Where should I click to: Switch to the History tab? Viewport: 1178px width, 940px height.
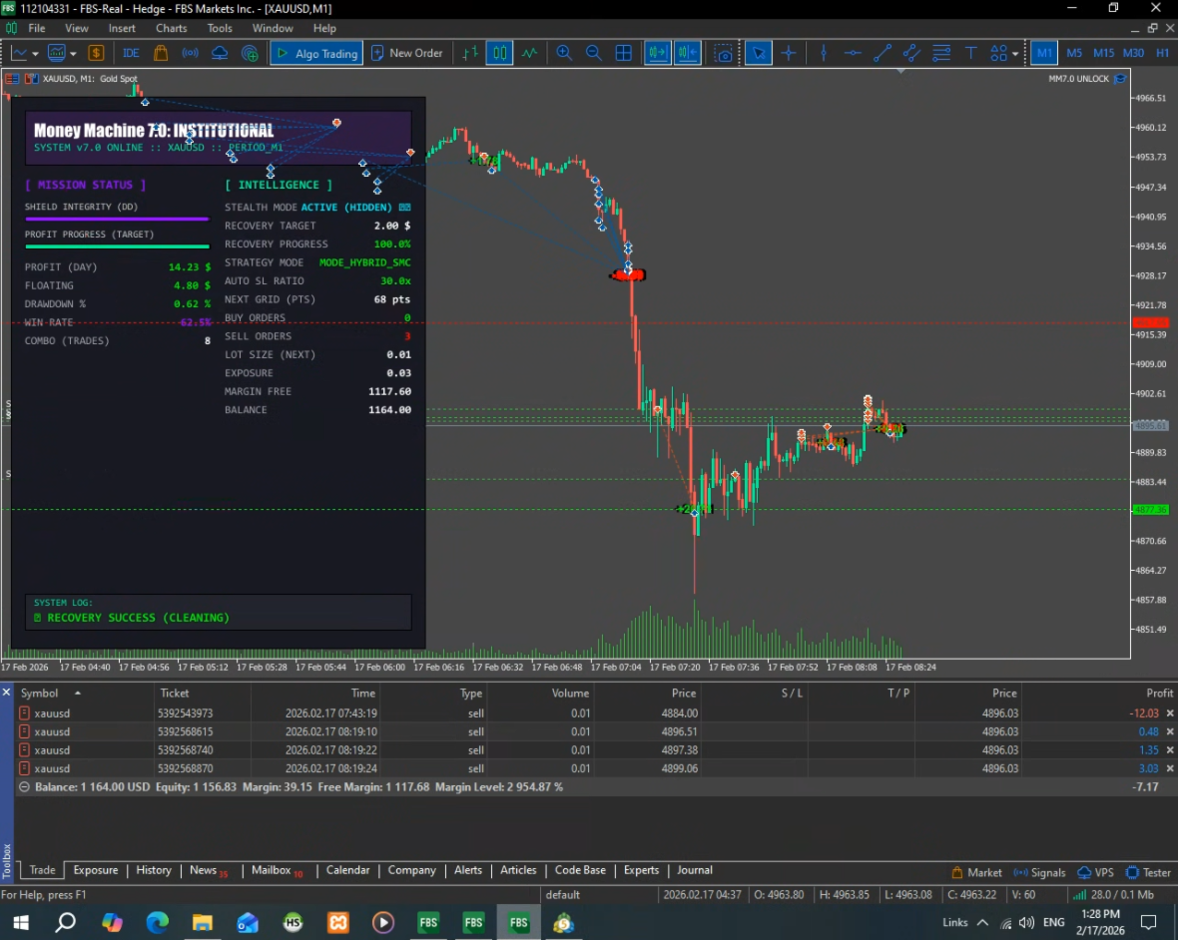[x=154, y=870]
